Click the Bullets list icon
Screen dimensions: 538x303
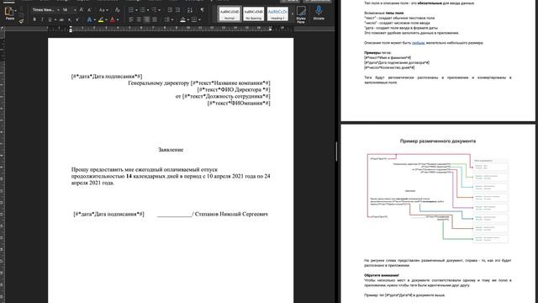pyautogui.click(x=131, y=10)
